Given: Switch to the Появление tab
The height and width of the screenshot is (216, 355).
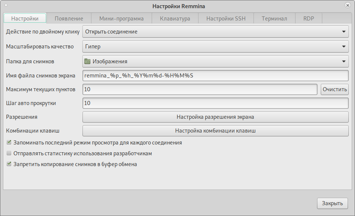Looking at the screenshot, I should [x=69, y=18].
